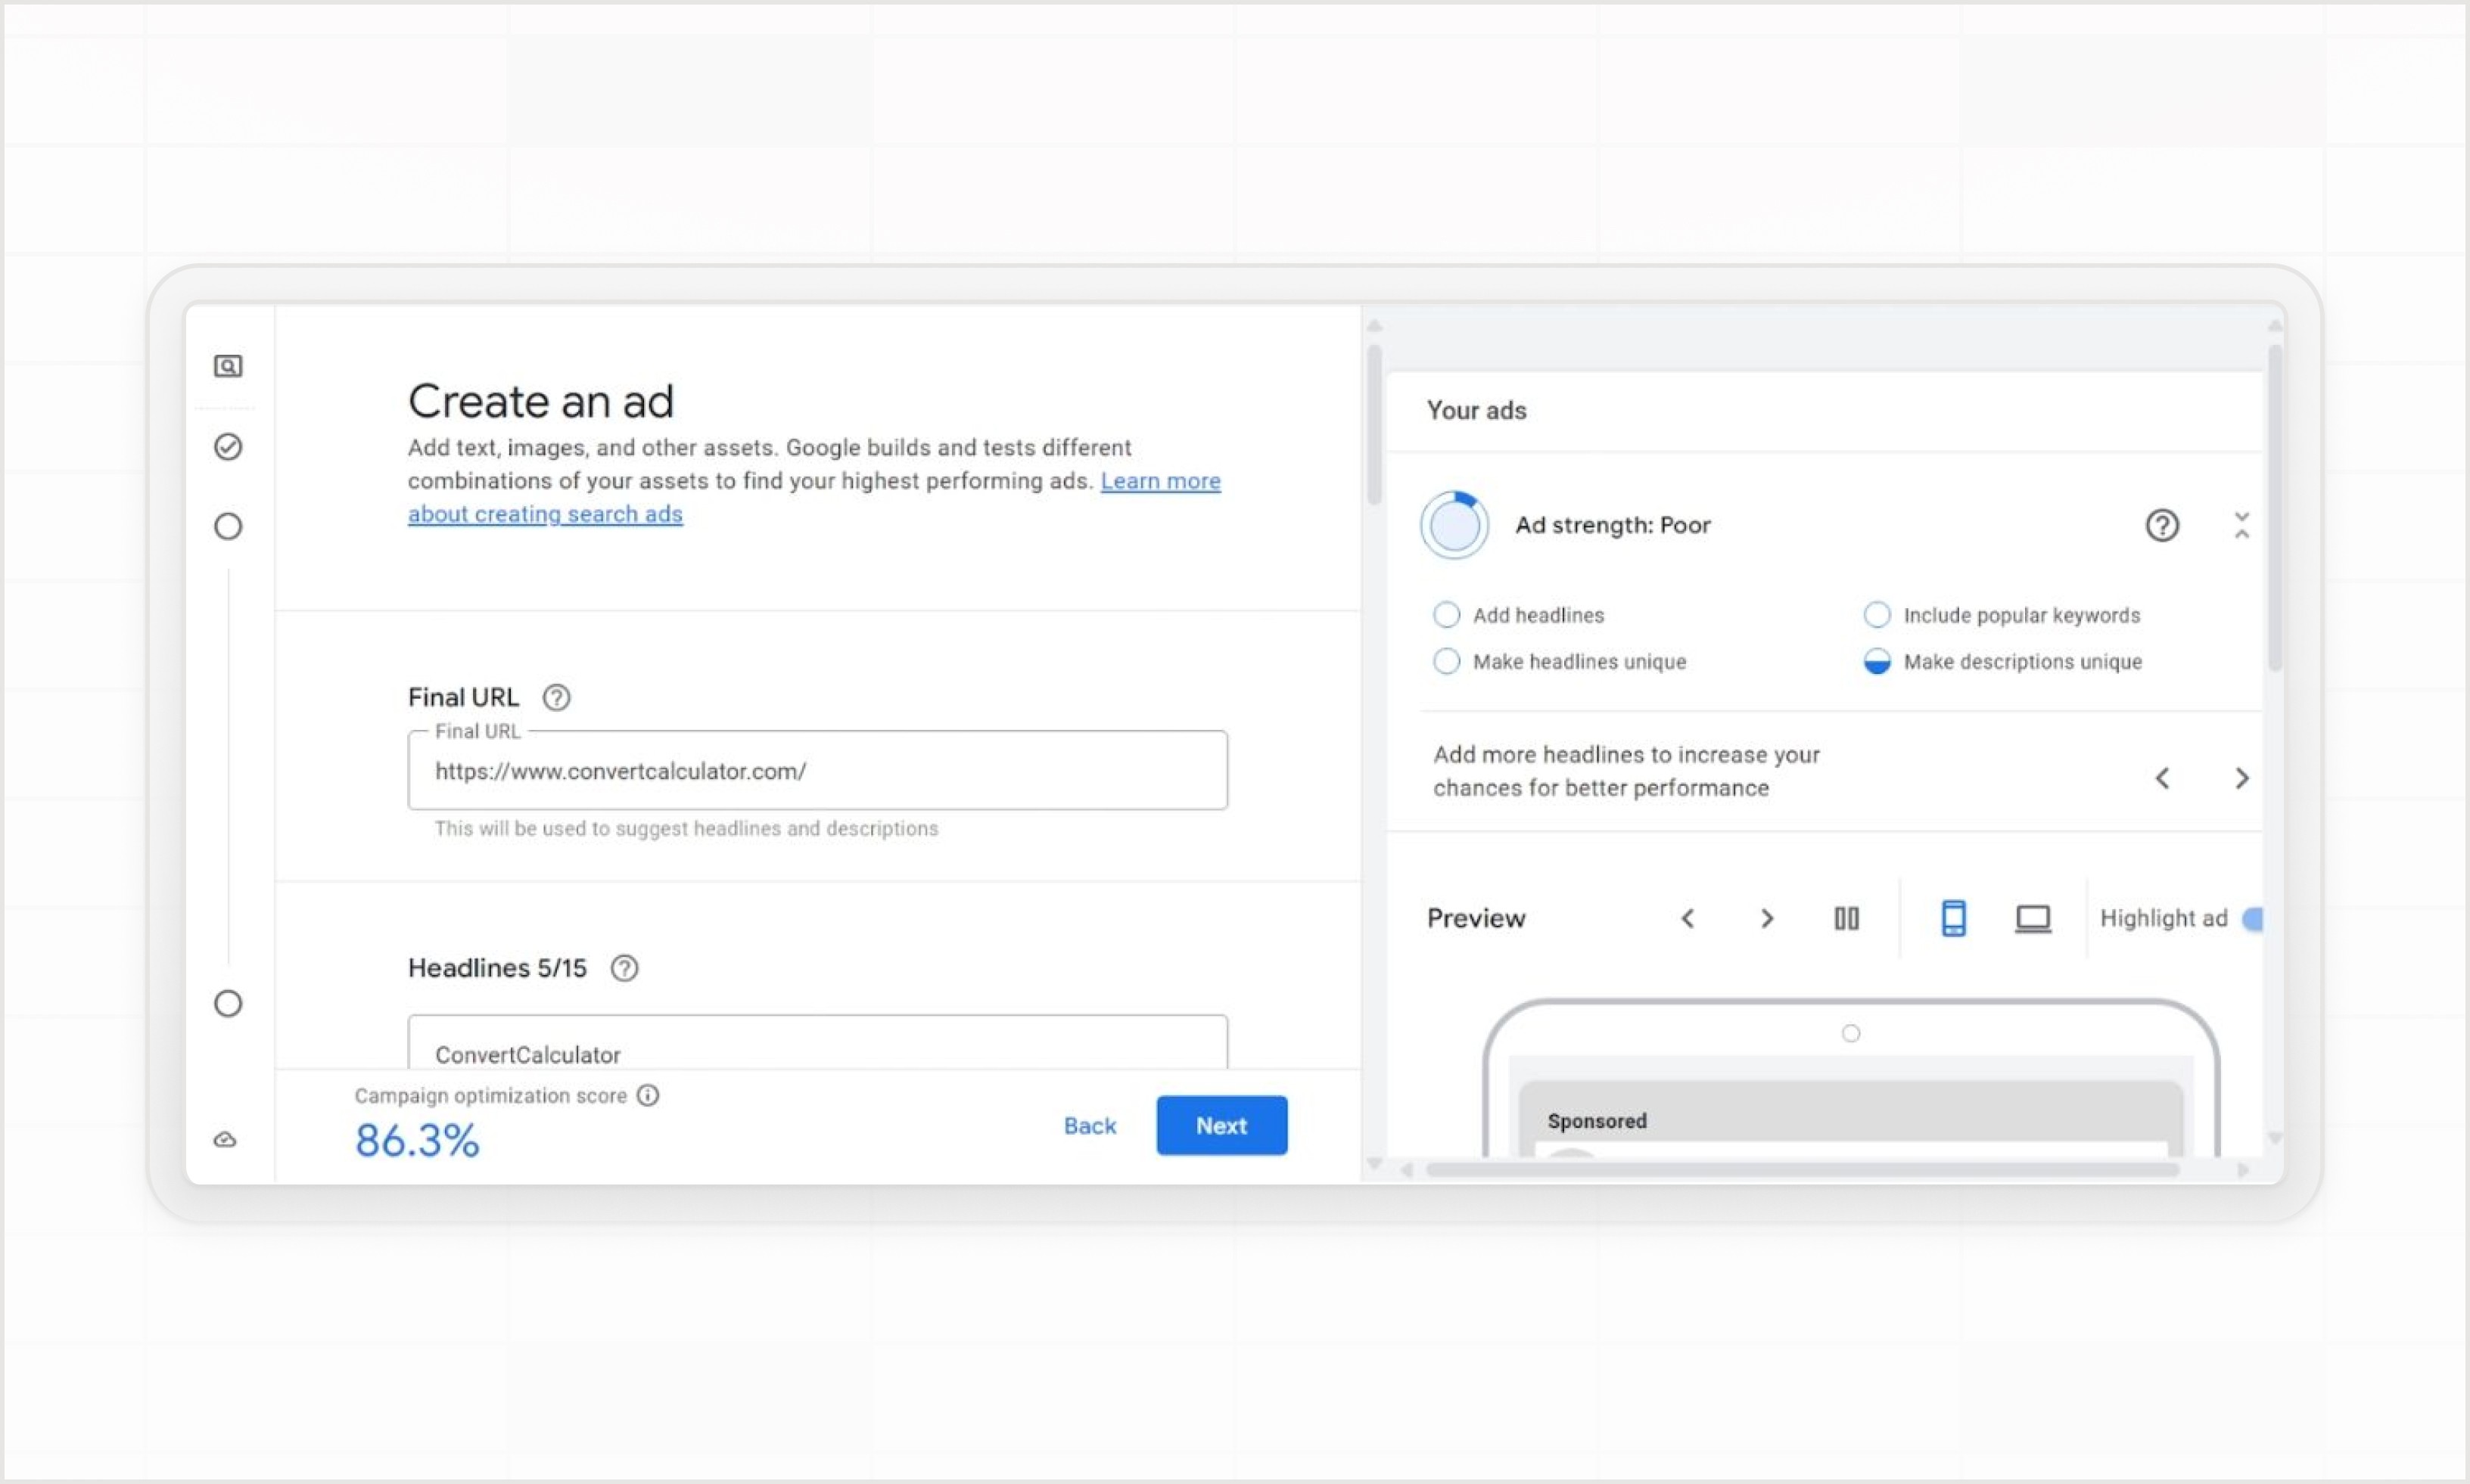The image size is (2470, 1484).
Task: Collapse the Ad strength section
Action: [x=2242, y=525]
